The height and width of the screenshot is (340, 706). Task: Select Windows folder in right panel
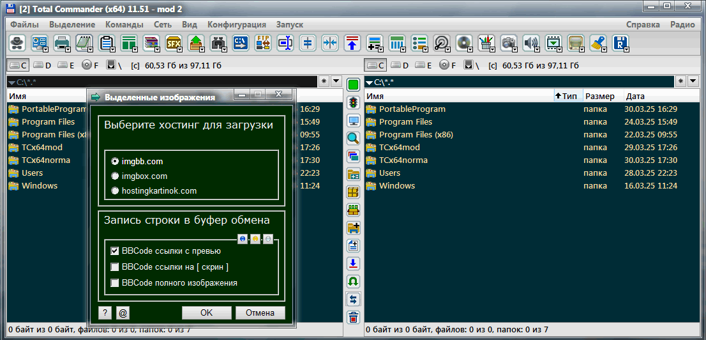click(396, 186)
